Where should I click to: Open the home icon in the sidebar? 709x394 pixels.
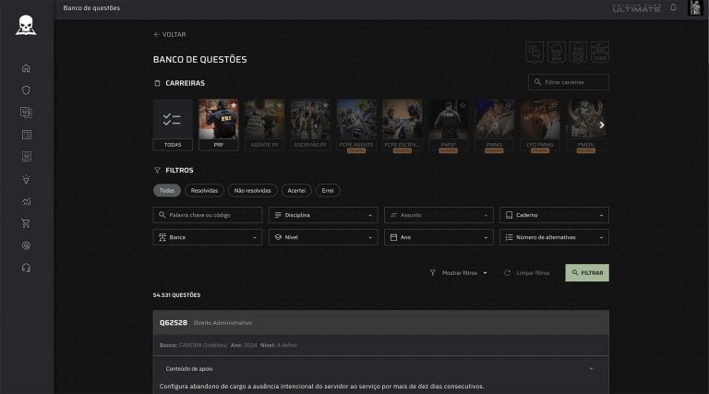pos(26,68)
